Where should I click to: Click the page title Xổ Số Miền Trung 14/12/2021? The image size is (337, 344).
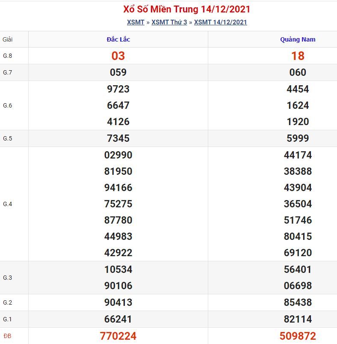(x=186, y=9)
